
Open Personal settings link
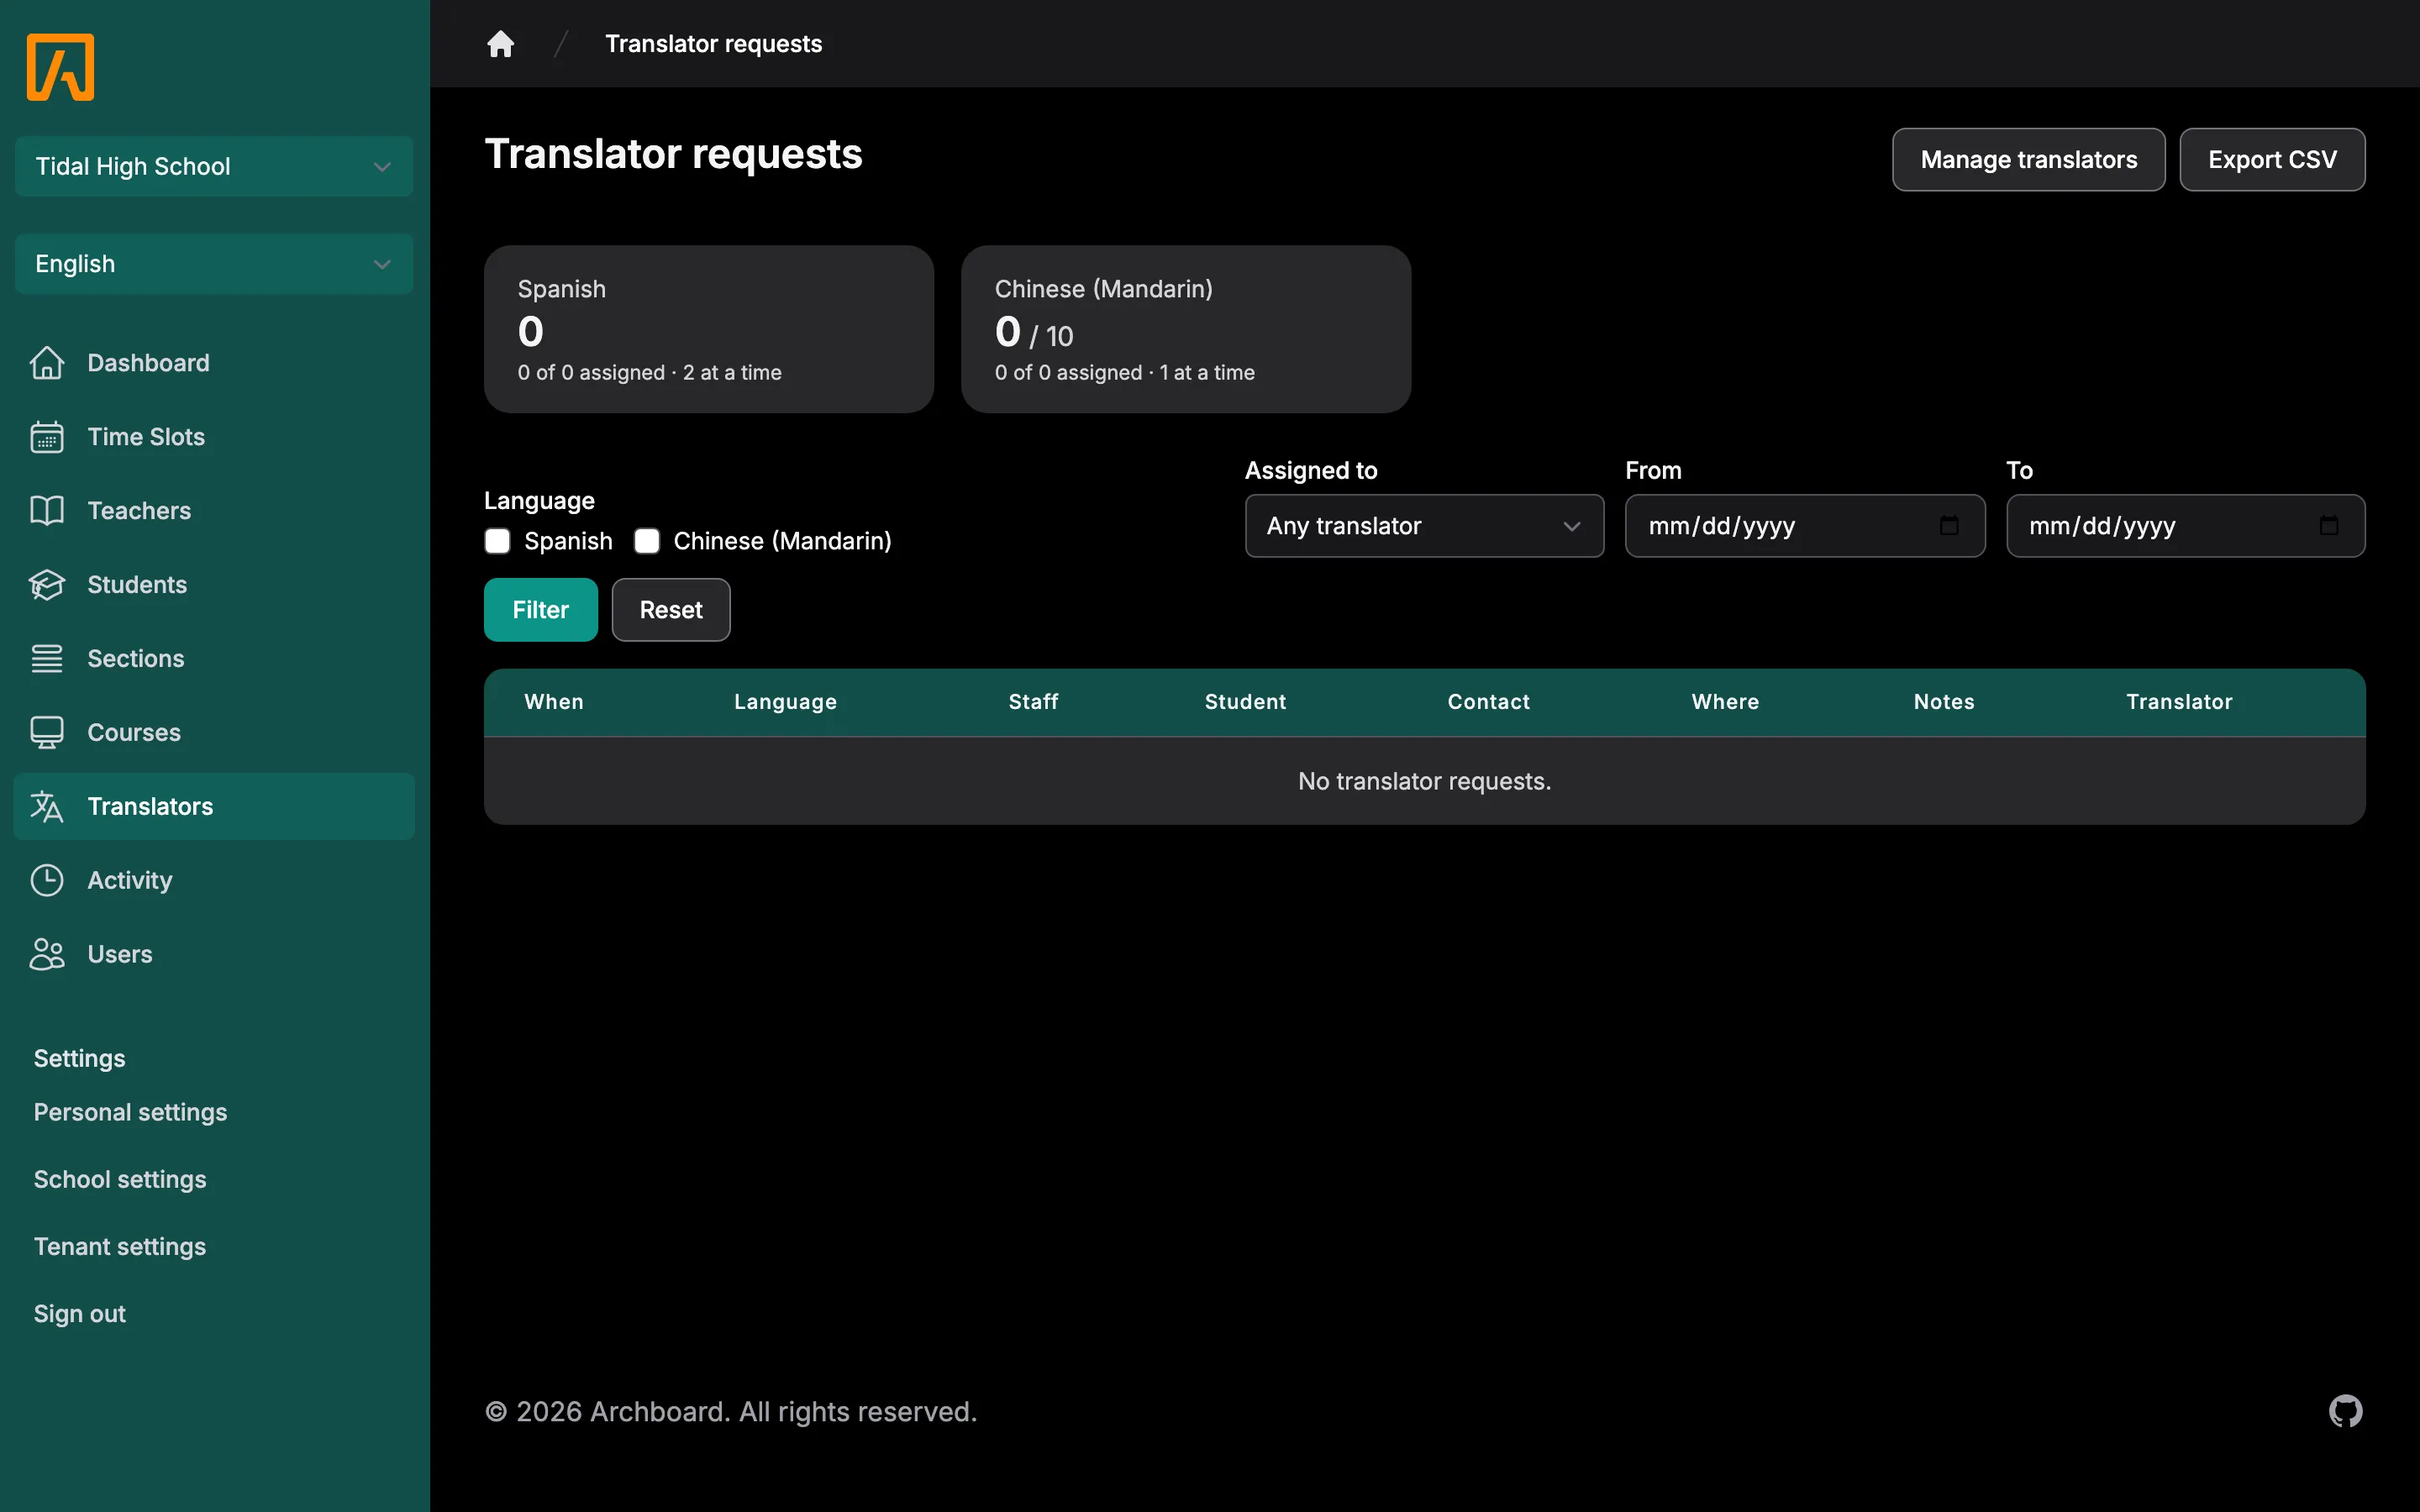[130, 1112]
